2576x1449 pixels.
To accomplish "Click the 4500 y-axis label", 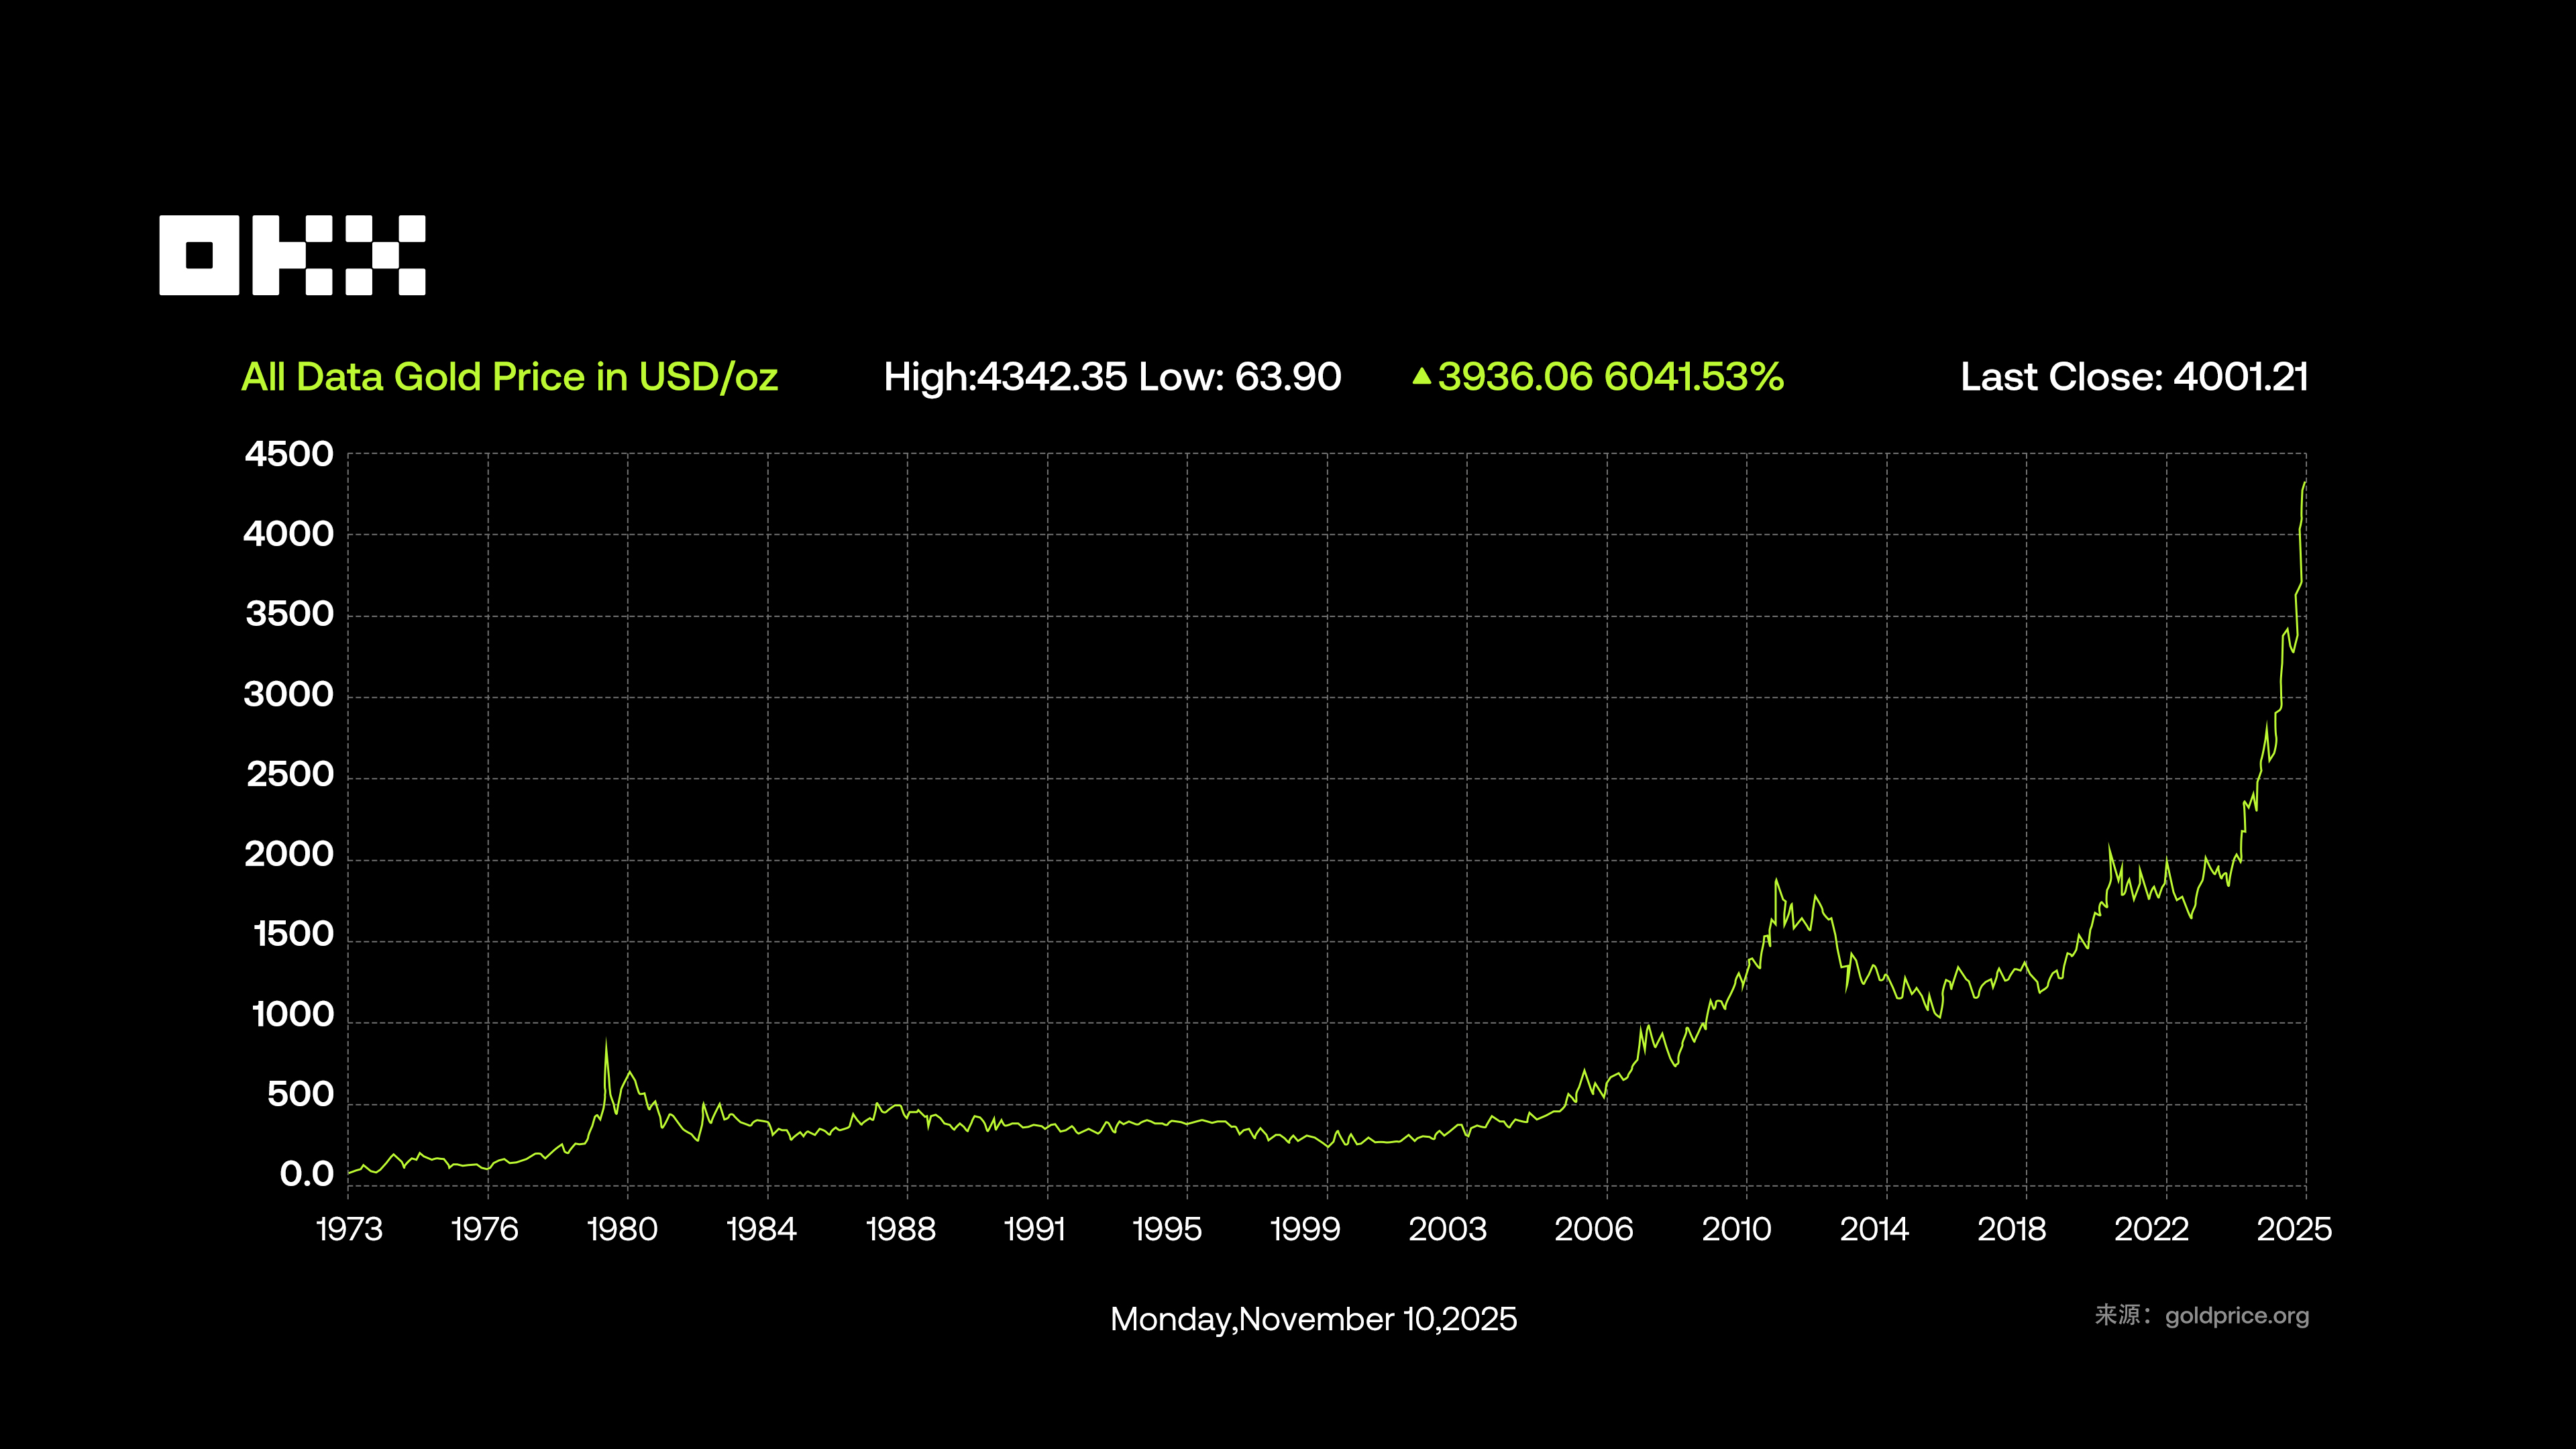I will tap(289, 454).
